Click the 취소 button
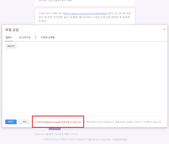The height and width of the screenshot is (144, 169). pyautogui.click(x=25, y=122)
